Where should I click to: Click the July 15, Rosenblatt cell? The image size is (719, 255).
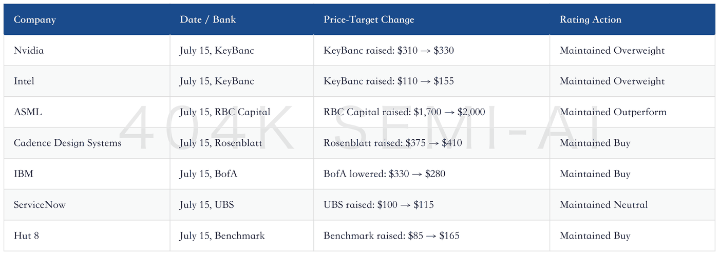coord(242,143)
